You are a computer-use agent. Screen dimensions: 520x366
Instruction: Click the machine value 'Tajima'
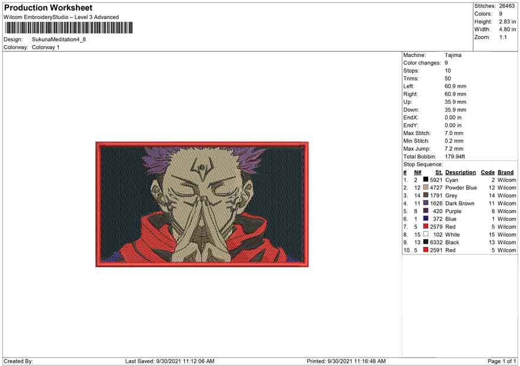(x=453, y=55)
